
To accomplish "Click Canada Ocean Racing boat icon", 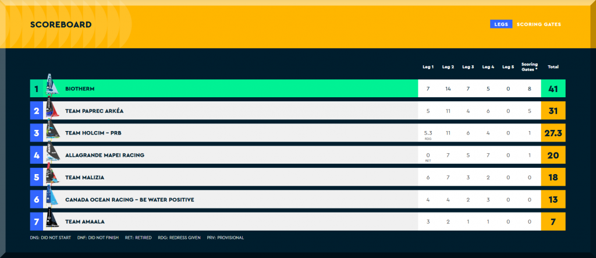I will click(52, 197).
